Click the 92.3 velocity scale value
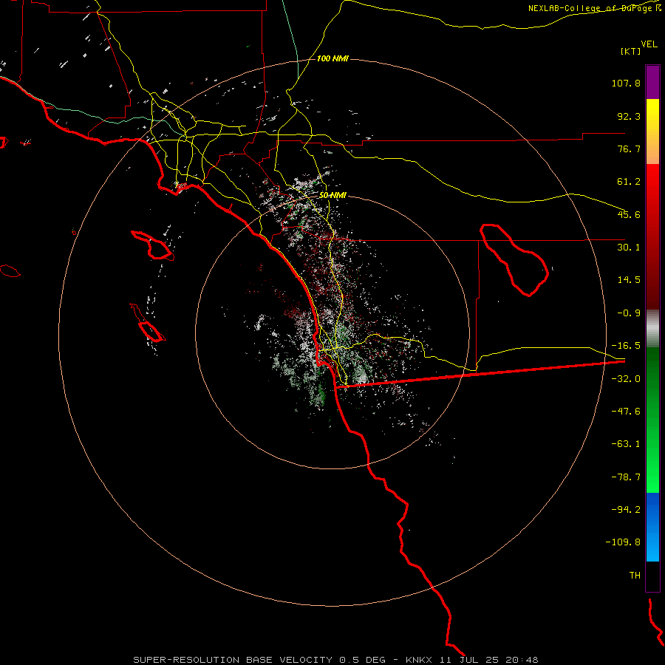The image size is (665, 665). [629, 116]
